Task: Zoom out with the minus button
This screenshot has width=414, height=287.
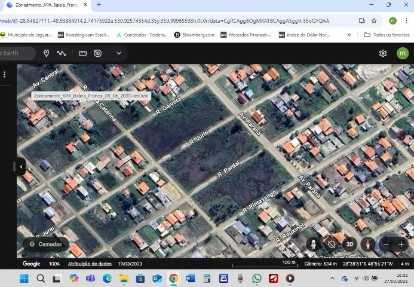Action: (386, 245)
